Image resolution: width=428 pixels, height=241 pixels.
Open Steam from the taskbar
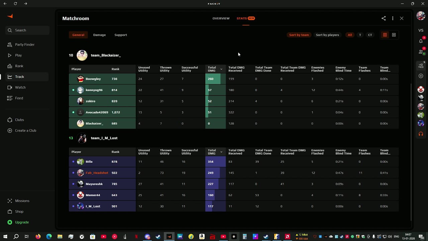pos(158,237)
